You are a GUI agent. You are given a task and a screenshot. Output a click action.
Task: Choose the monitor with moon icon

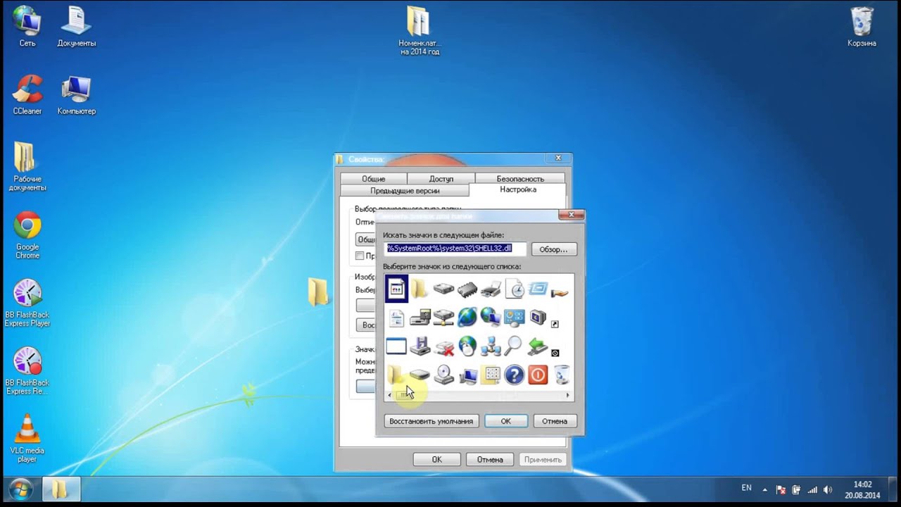(x=538, y=318)
